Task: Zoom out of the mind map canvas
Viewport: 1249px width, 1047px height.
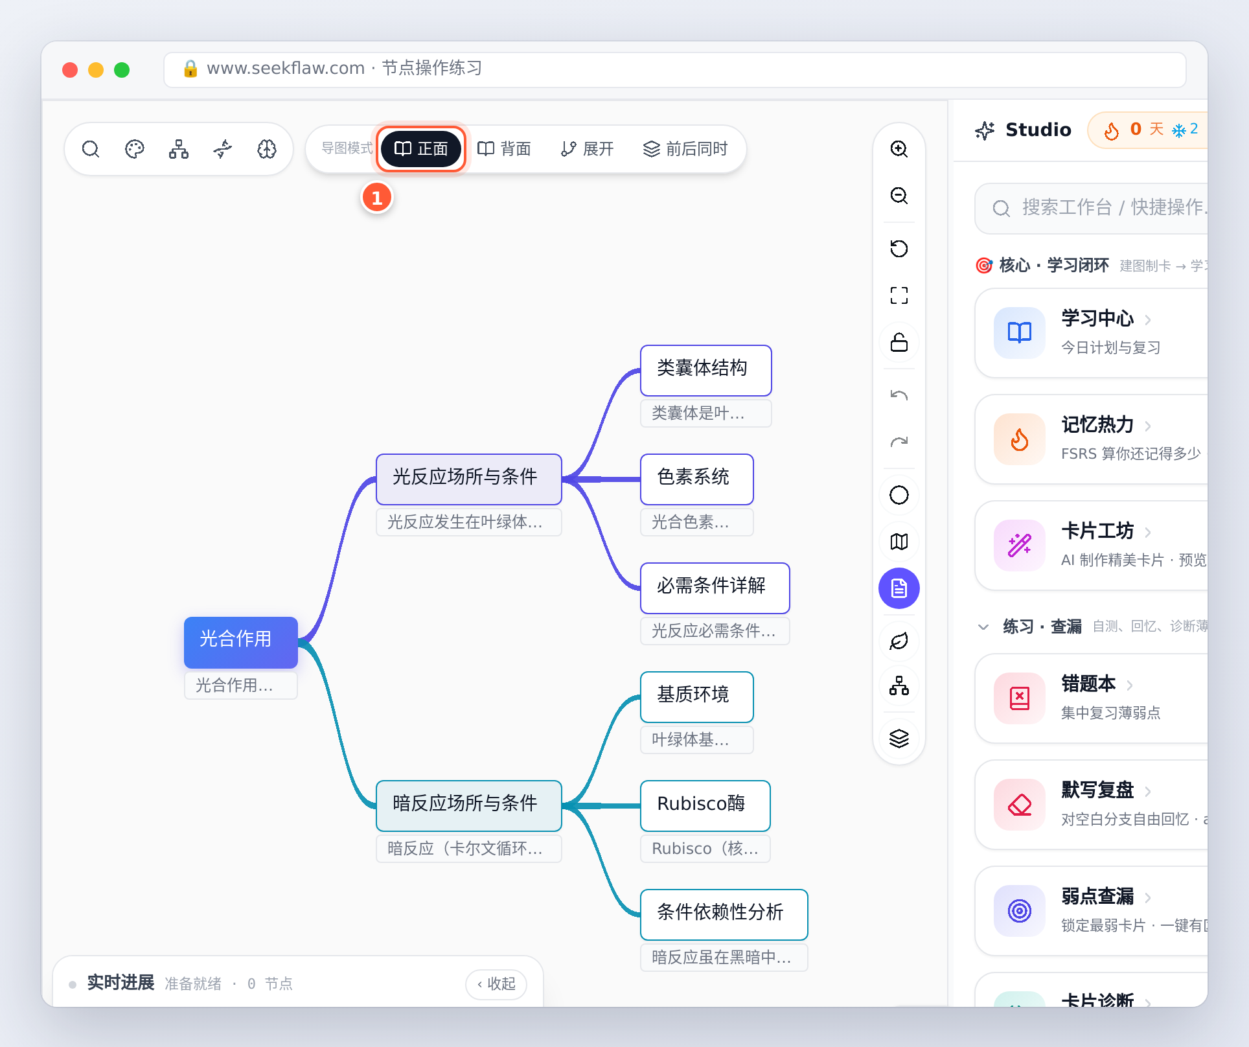Action: [899, 196]
